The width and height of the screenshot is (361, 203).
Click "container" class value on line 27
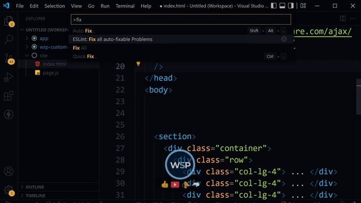click(241, 148)
